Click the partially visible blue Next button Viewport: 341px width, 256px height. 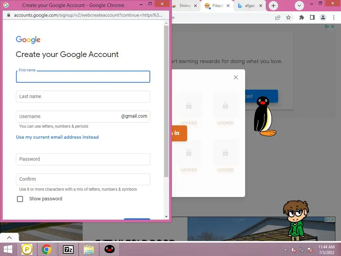tap(137, 219)
